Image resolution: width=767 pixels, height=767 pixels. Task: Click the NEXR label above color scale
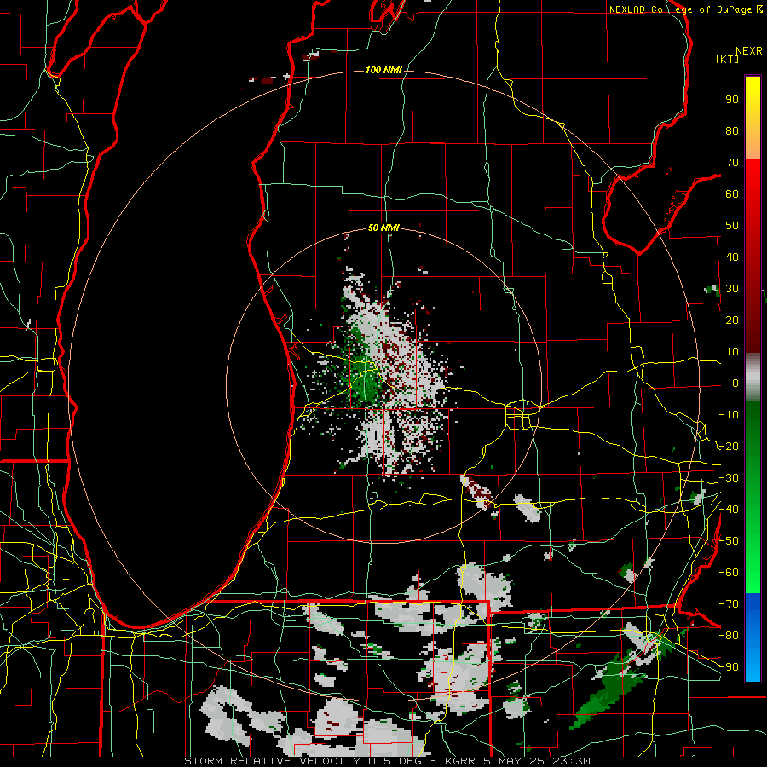(x=749, y=51)
